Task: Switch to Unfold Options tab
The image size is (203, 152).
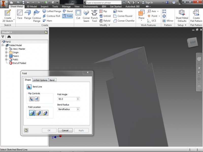Action: pyautogui.click(x=40, y=80)
